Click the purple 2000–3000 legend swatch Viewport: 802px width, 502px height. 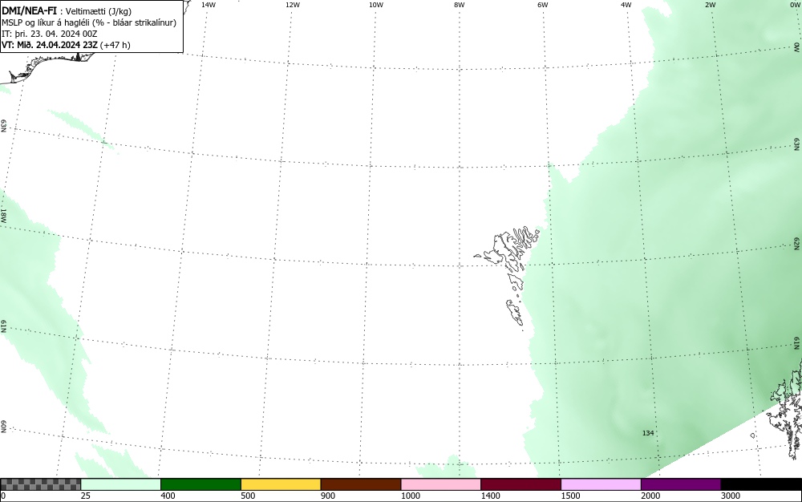(x=681, y=484)
